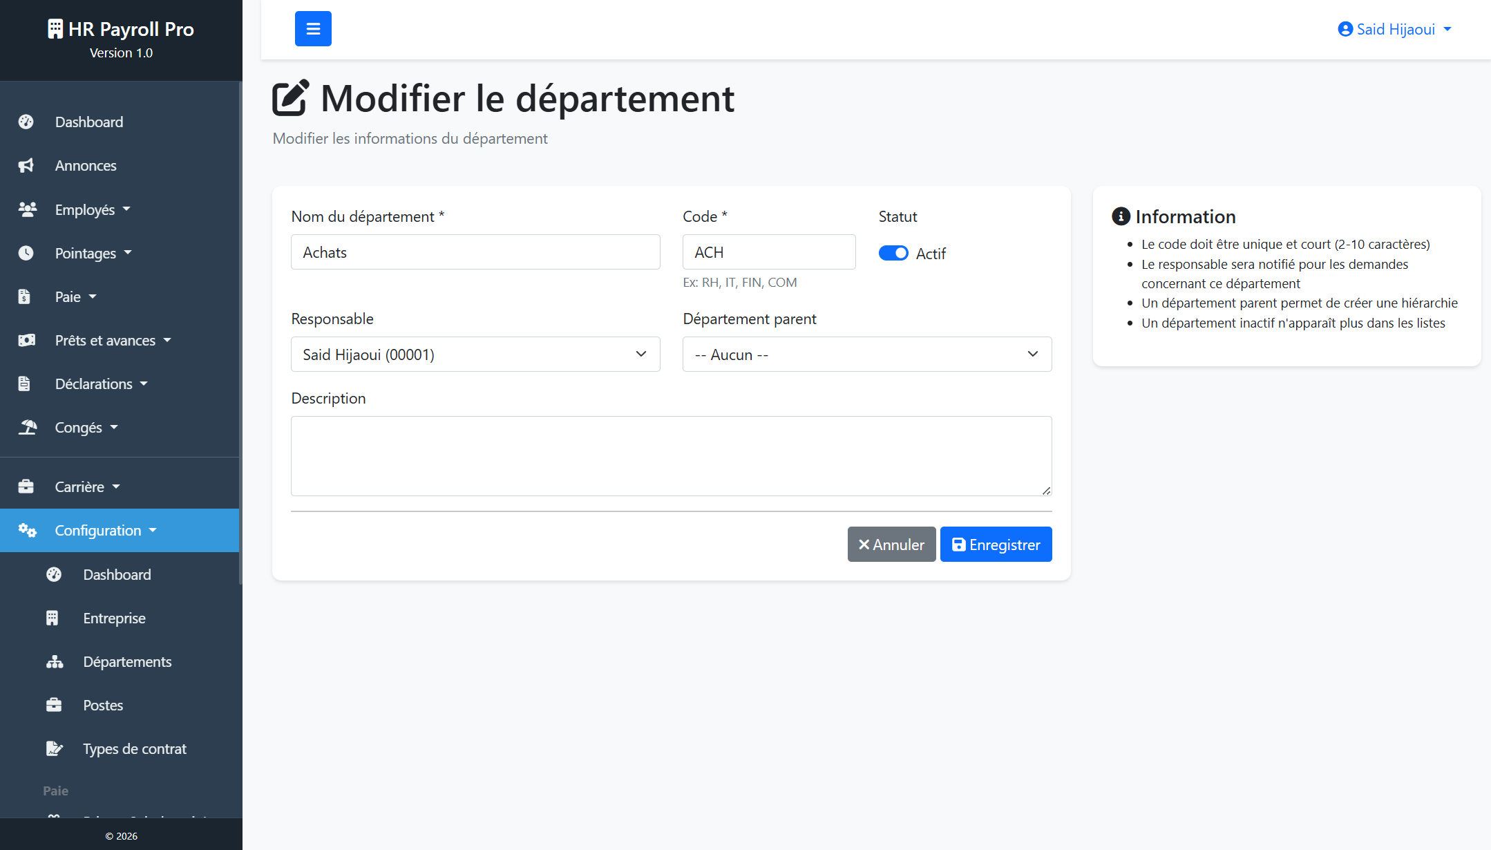Click the Employés people icon

pyautogui.click(x=27, y=209)
